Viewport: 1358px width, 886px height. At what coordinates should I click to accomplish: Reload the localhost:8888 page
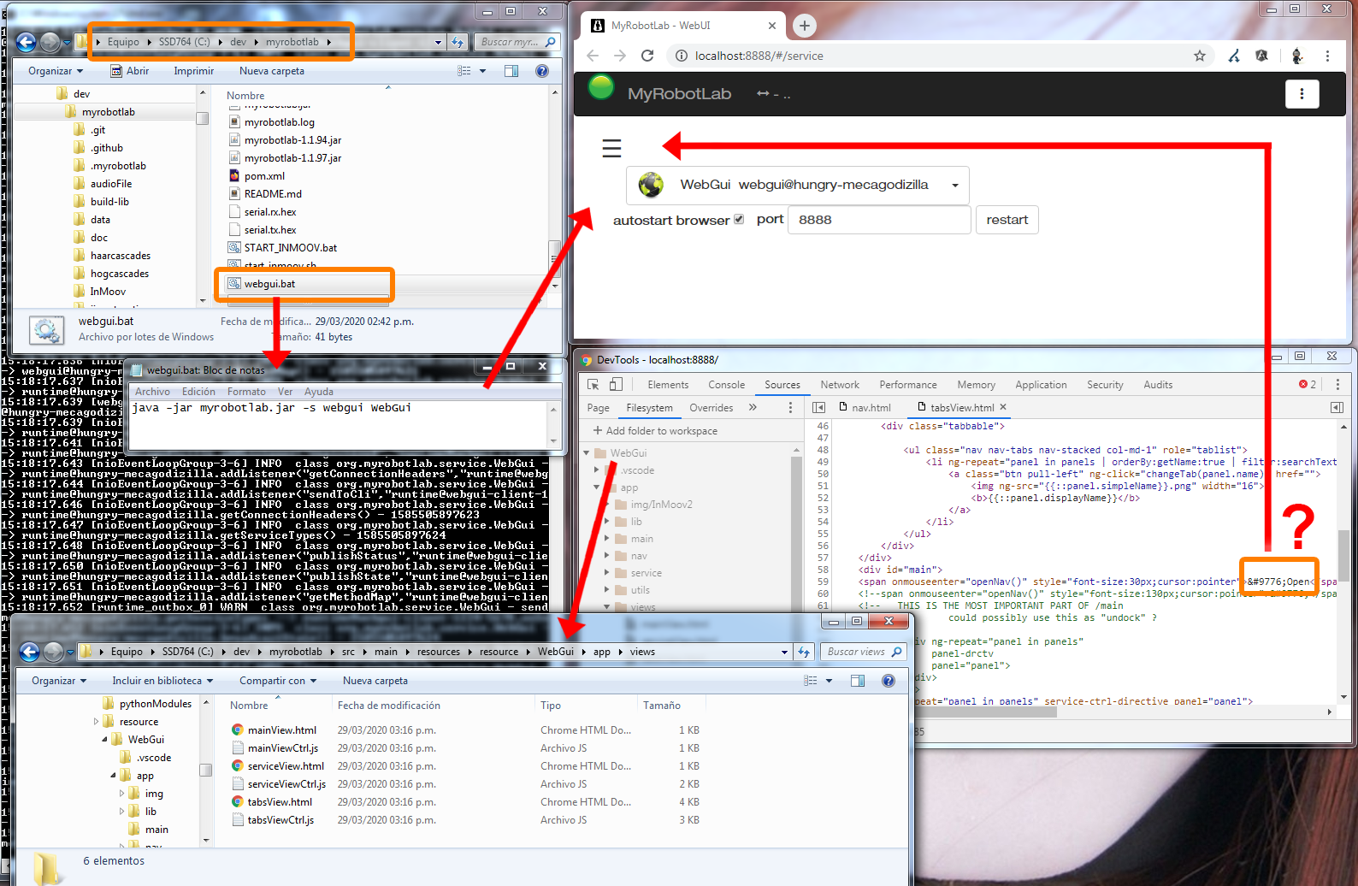(x=647, y=56)
